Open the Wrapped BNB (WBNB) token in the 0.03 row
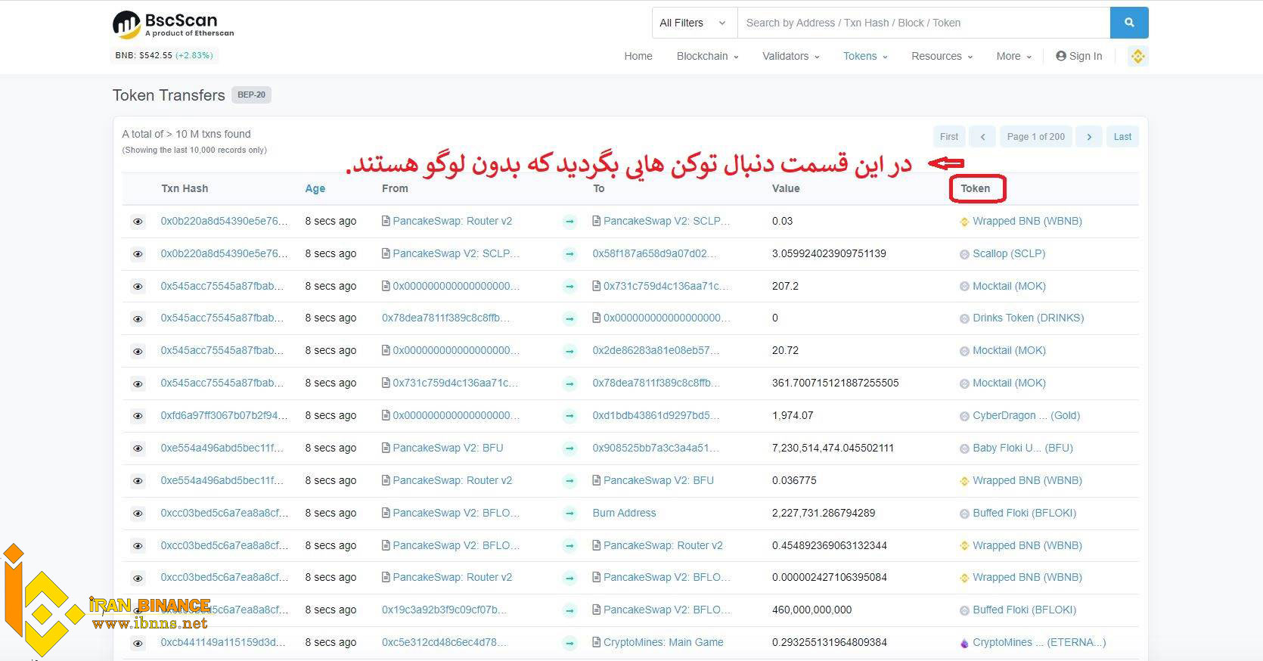Image resolution: width=1263 pixels, height=661 pixels. 1027,221
